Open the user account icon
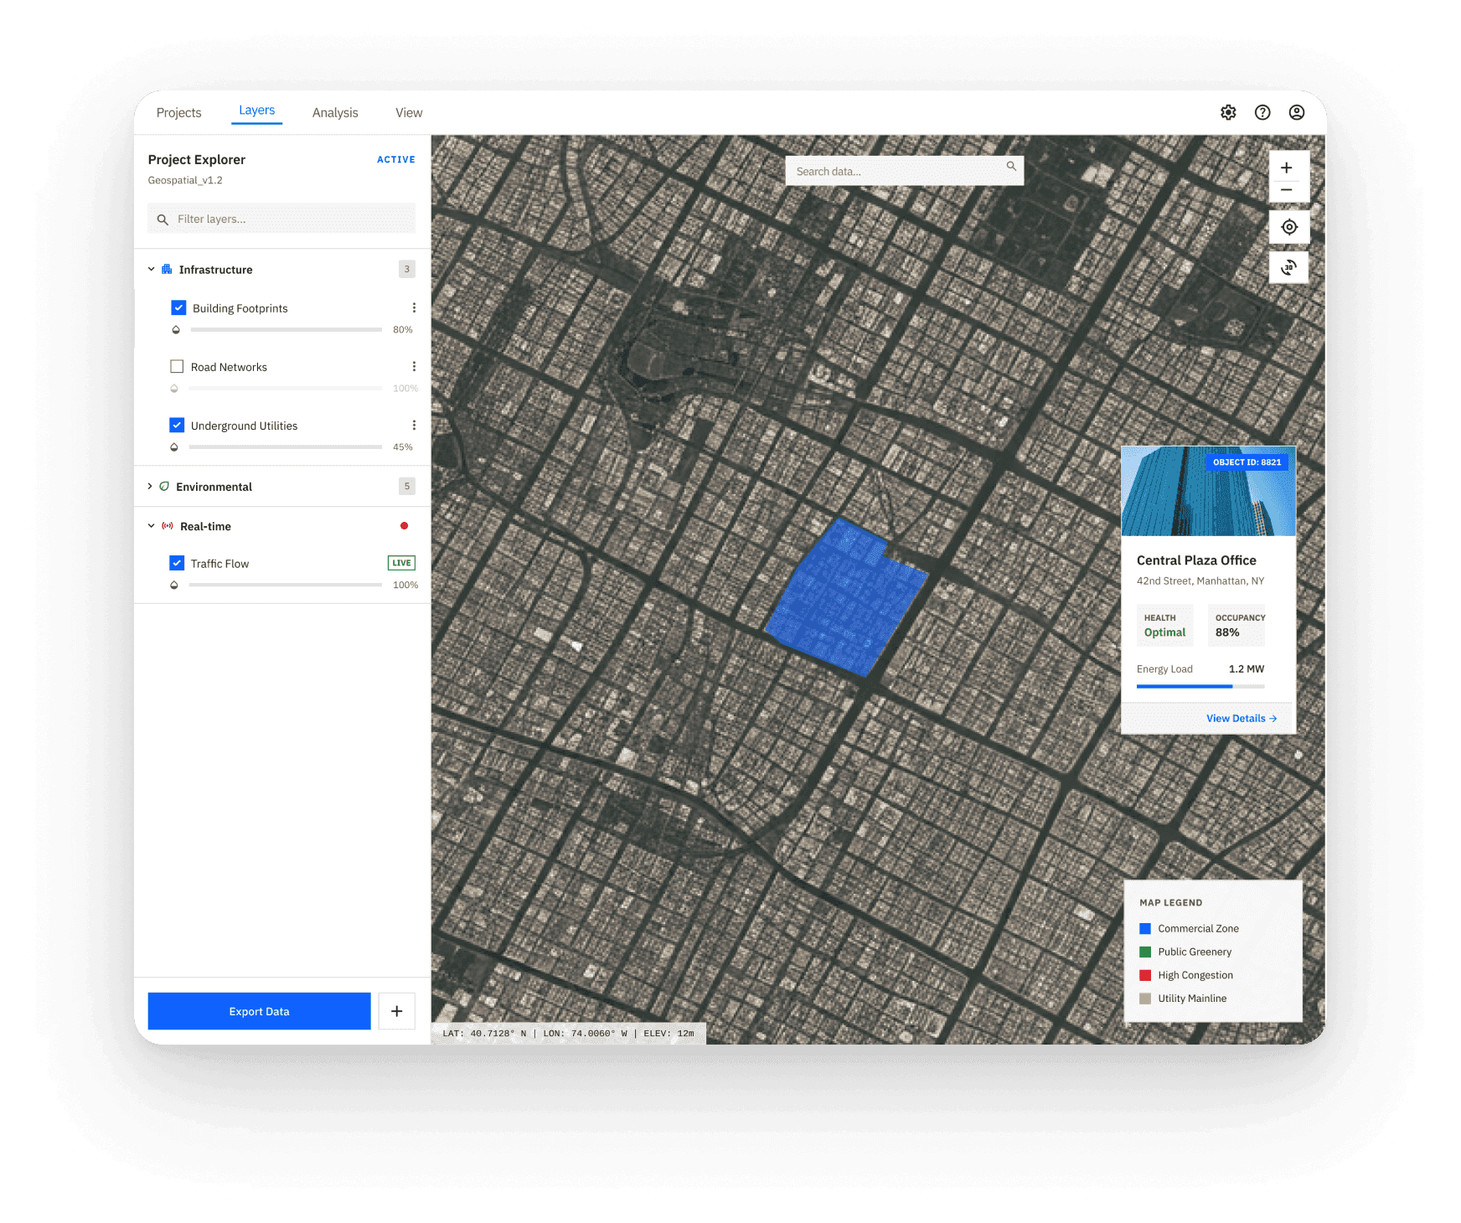 pyautogui.click(x=1297, y=112)
